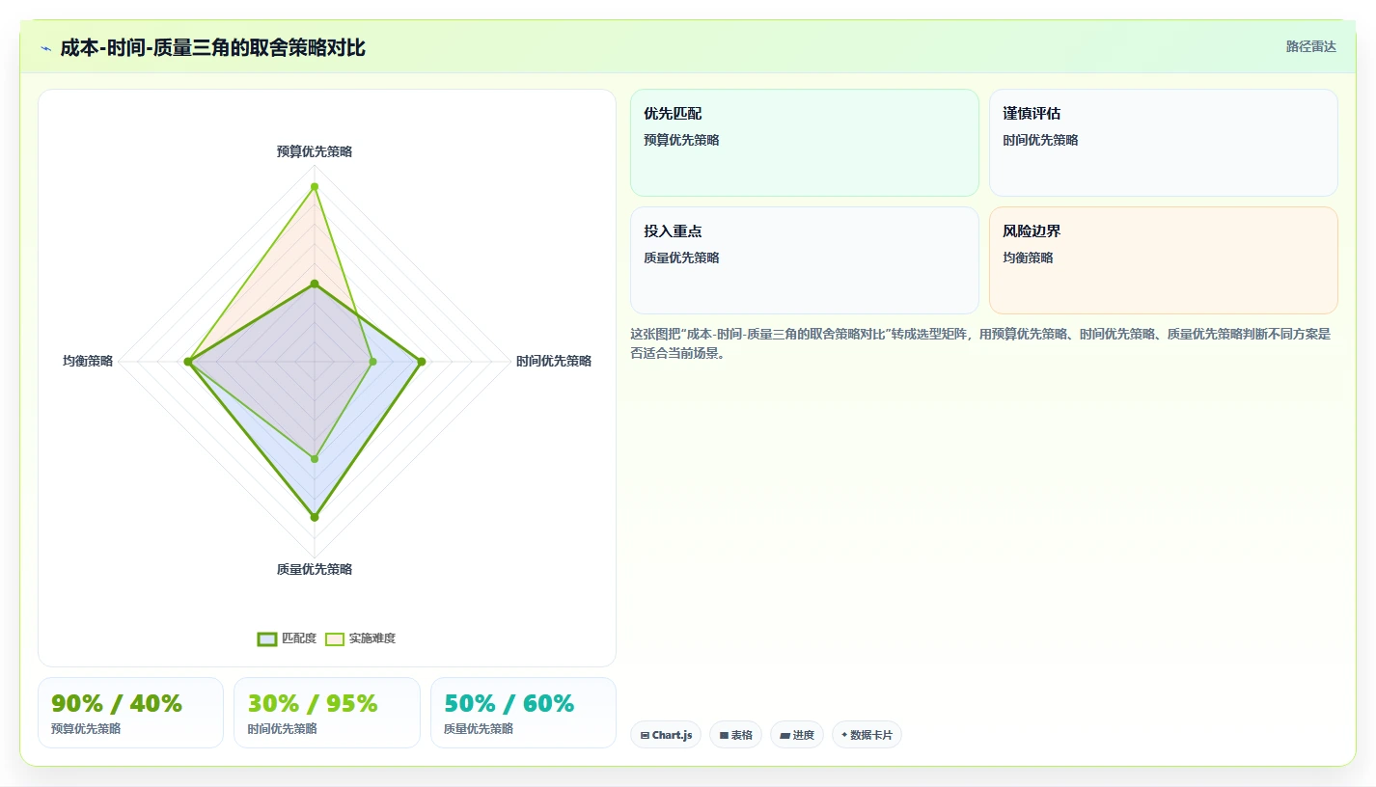Click the 均衡策略 radar axis label
This screenshot has width=1376, height=787.
(88, 361)
